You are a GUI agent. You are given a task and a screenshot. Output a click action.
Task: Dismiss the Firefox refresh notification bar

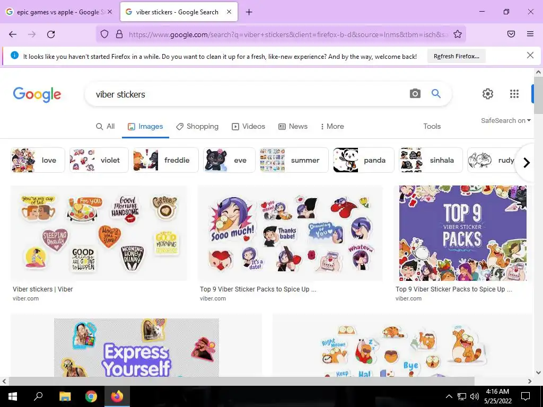(x=530, y=55)
